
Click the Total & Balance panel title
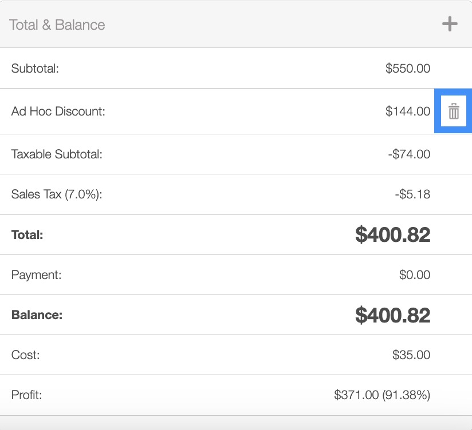point(57,25)
